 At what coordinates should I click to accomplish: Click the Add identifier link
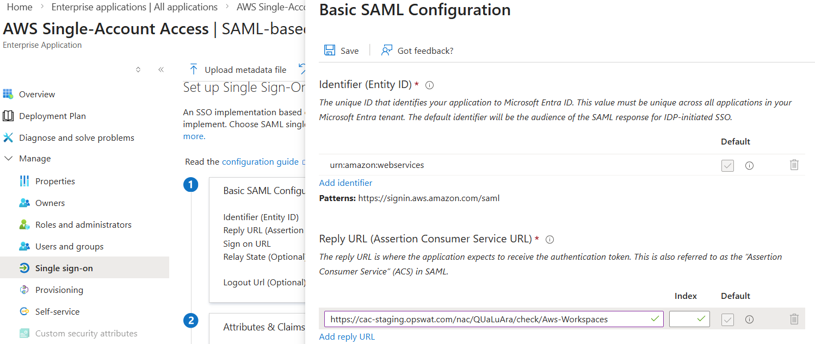tap(345, 183)
